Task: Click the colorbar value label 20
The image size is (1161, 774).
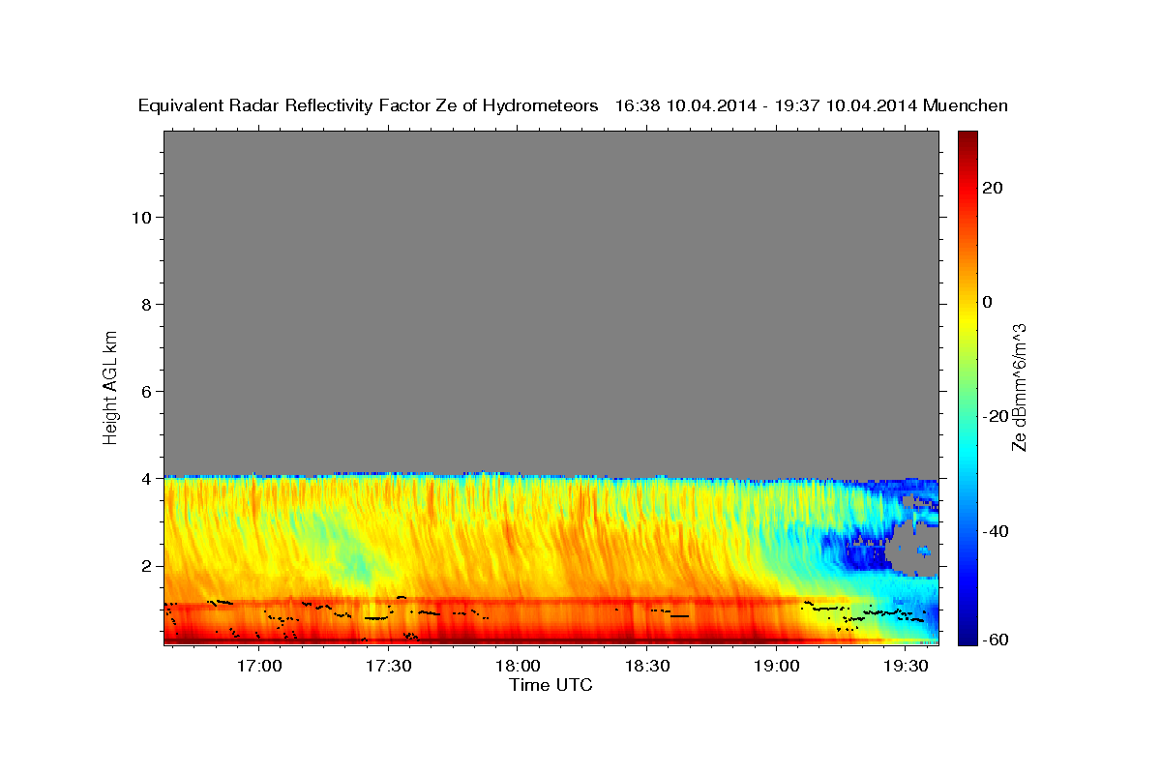Action: point(992,188)
